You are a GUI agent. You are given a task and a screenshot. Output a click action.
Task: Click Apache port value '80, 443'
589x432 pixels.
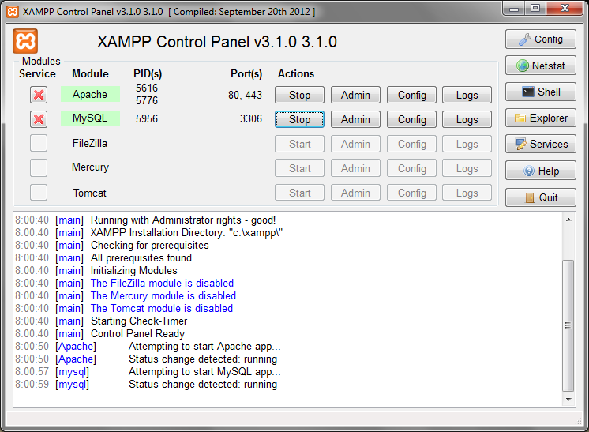pos(245,95)
